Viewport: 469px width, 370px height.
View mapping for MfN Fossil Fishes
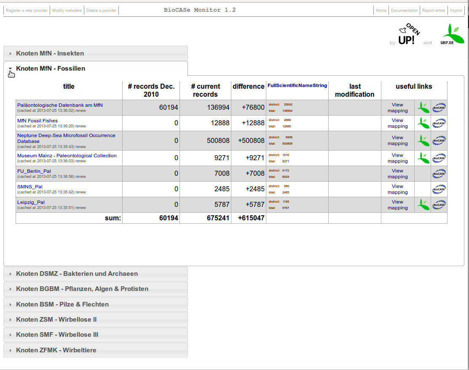click(x=397, y=123)
